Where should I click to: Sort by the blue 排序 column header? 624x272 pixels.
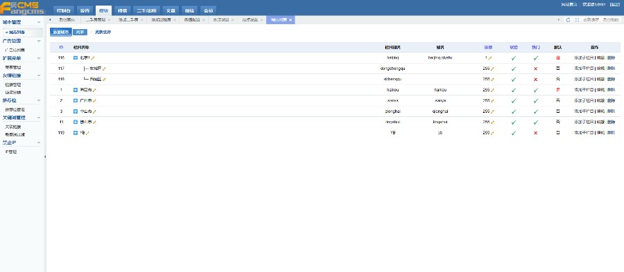coord(488,47)
